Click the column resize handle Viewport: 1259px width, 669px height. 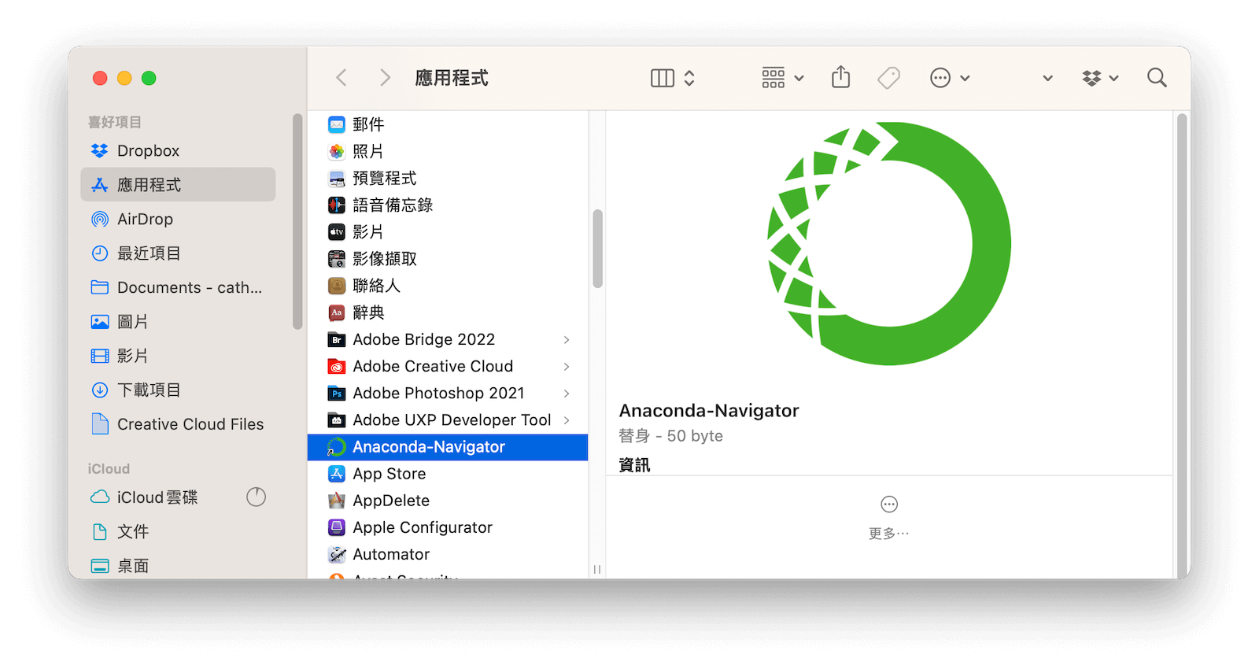point(597,569)
